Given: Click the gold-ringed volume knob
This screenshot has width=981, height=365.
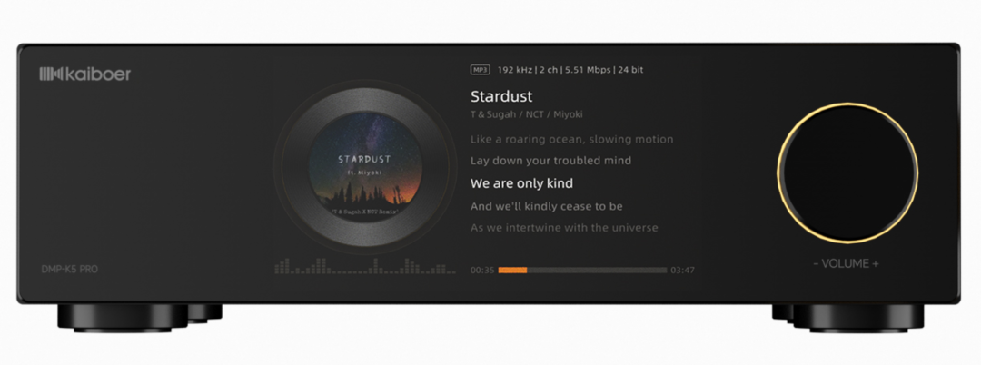Looking at the screenshot, I should [847, 173].
